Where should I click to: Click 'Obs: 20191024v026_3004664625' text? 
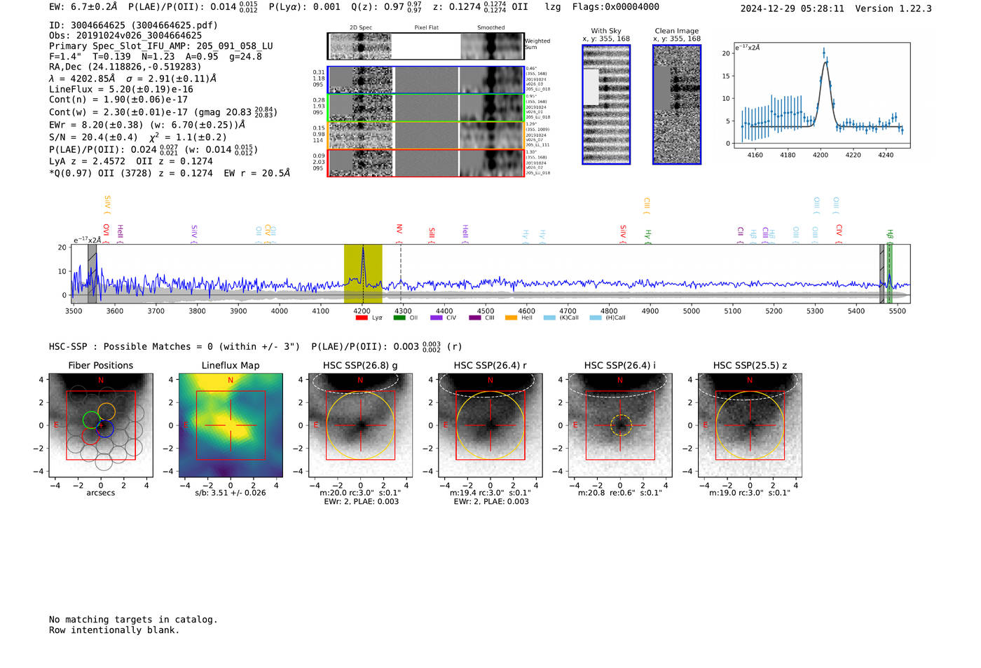point(125,35)
